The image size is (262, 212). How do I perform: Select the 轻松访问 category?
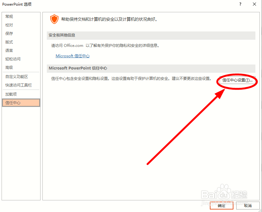click(21, 59)
